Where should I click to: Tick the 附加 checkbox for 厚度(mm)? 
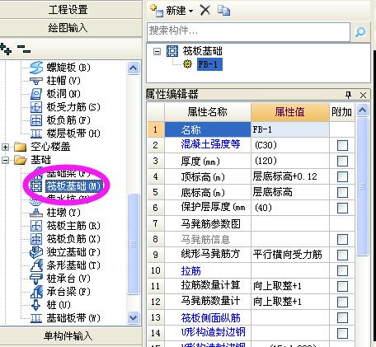click(x=342, y=161)
